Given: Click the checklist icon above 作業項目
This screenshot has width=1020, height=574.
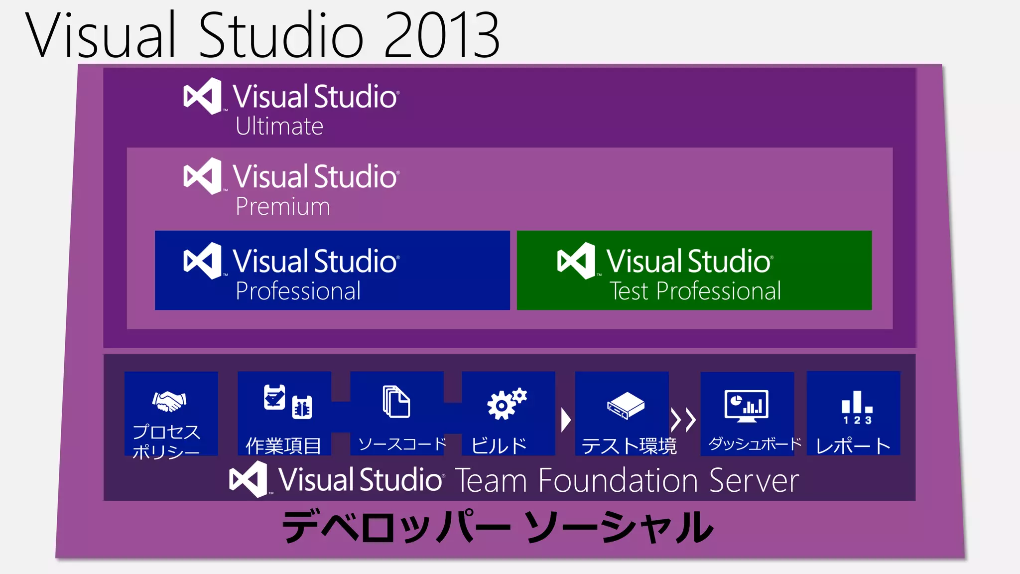Looking at the screenshot, I should click(x=274, y=397).
